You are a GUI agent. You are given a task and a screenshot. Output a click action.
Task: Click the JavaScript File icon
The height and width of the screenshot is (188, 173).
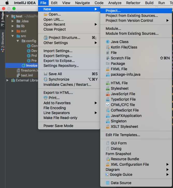108,94
